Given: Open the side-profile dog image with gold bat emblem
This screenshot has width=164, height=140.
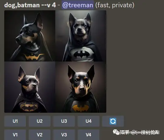Looking at the screenshot, I should (30, 36).
